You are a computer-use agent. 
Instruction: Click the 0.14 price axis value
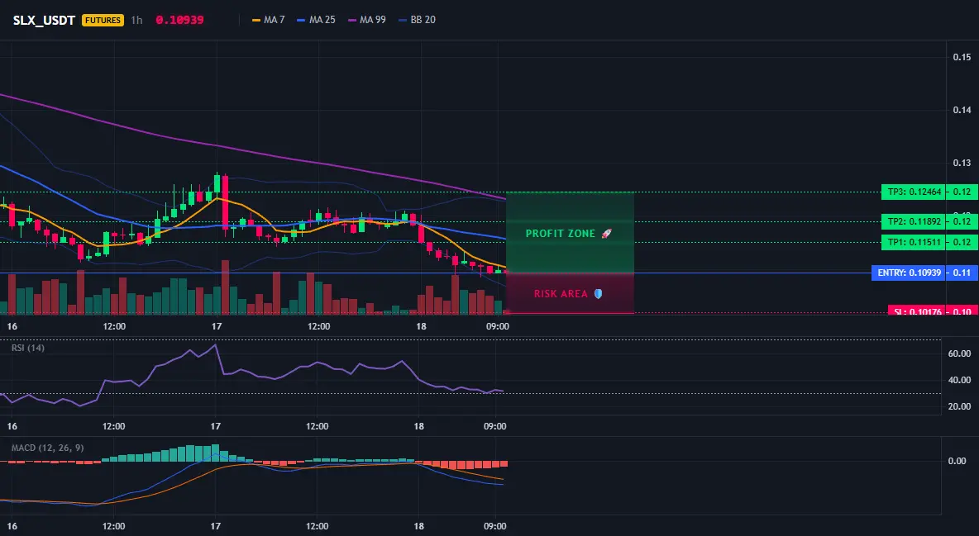(962, 110)
